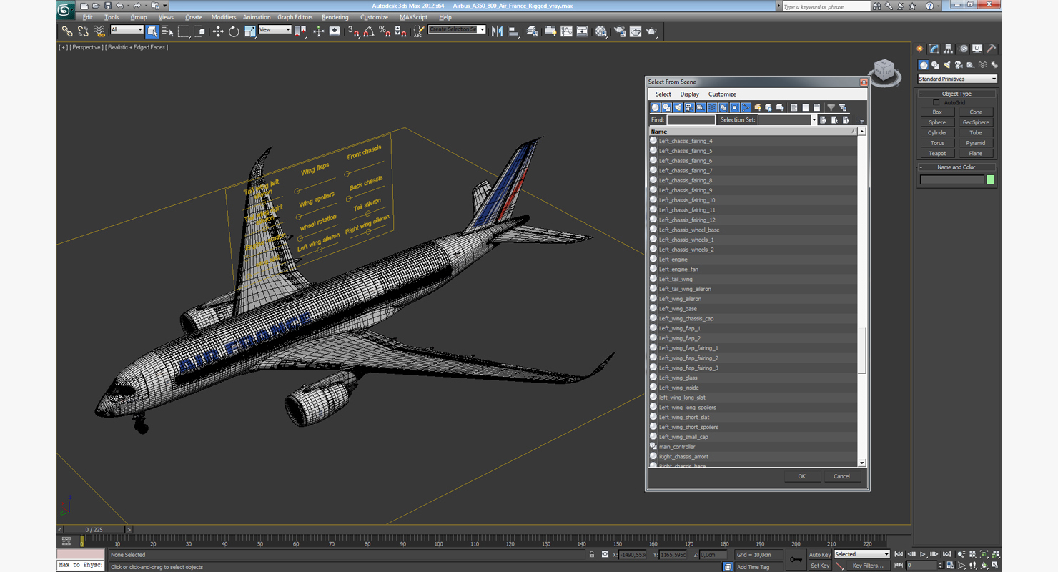
Task: Click the Find input field in dialog
Action: click(x=691, y=120)
